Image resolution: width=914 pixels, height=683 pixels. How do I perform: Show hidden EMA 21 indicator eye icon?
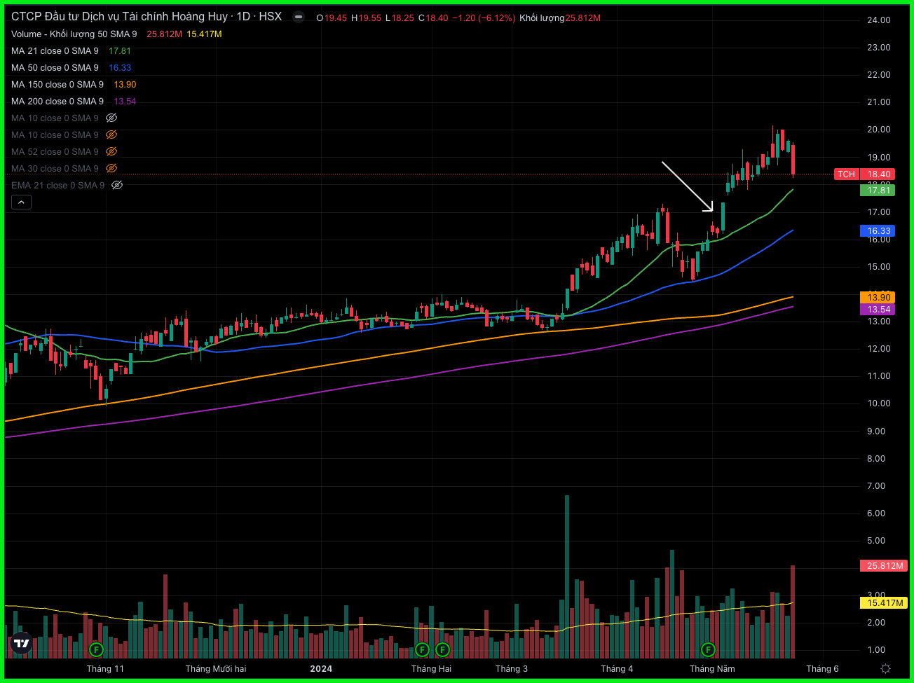pyautogui.click(x=117, y=185)
